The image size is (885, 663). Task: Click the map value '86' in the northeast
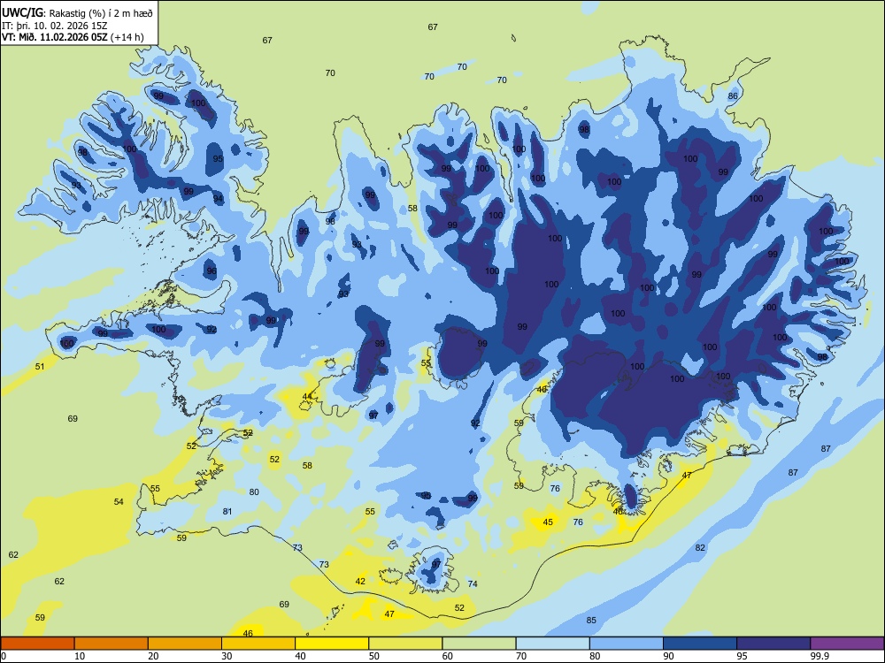coord(733,95)
